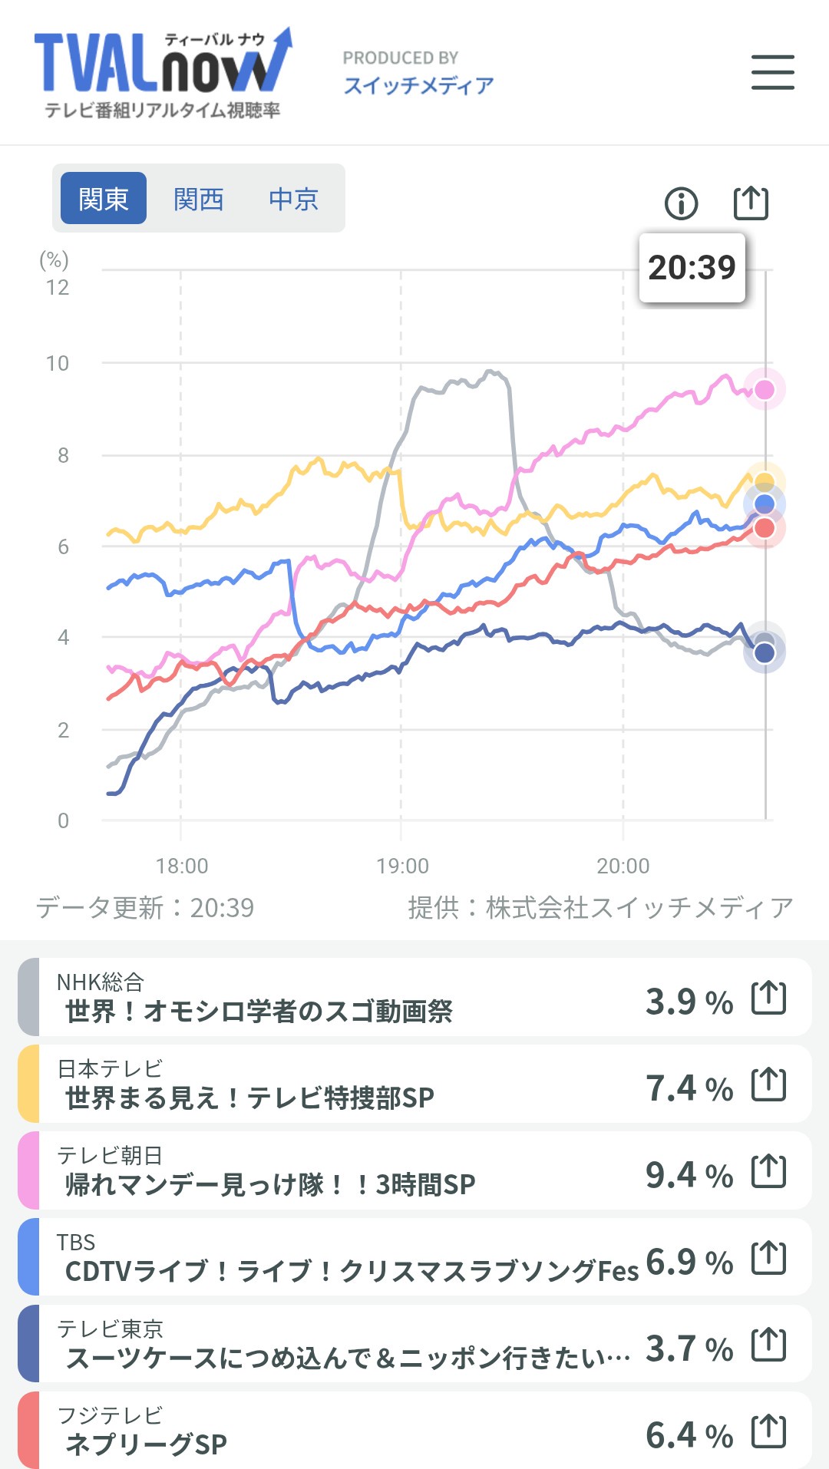Share the フジテレビ program rating

click(768, 1431)
